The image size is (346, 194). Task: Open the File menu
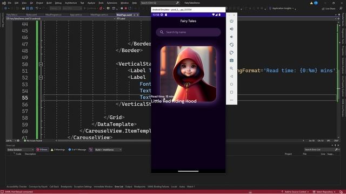[x=10, y=3]
